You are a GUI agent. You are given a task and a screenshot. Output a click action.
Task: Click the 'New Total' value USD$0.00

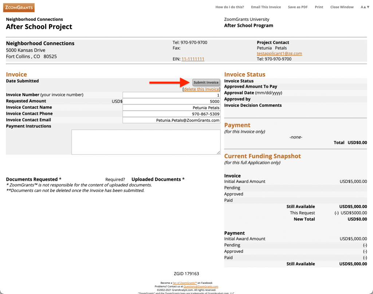coord(357,219)
